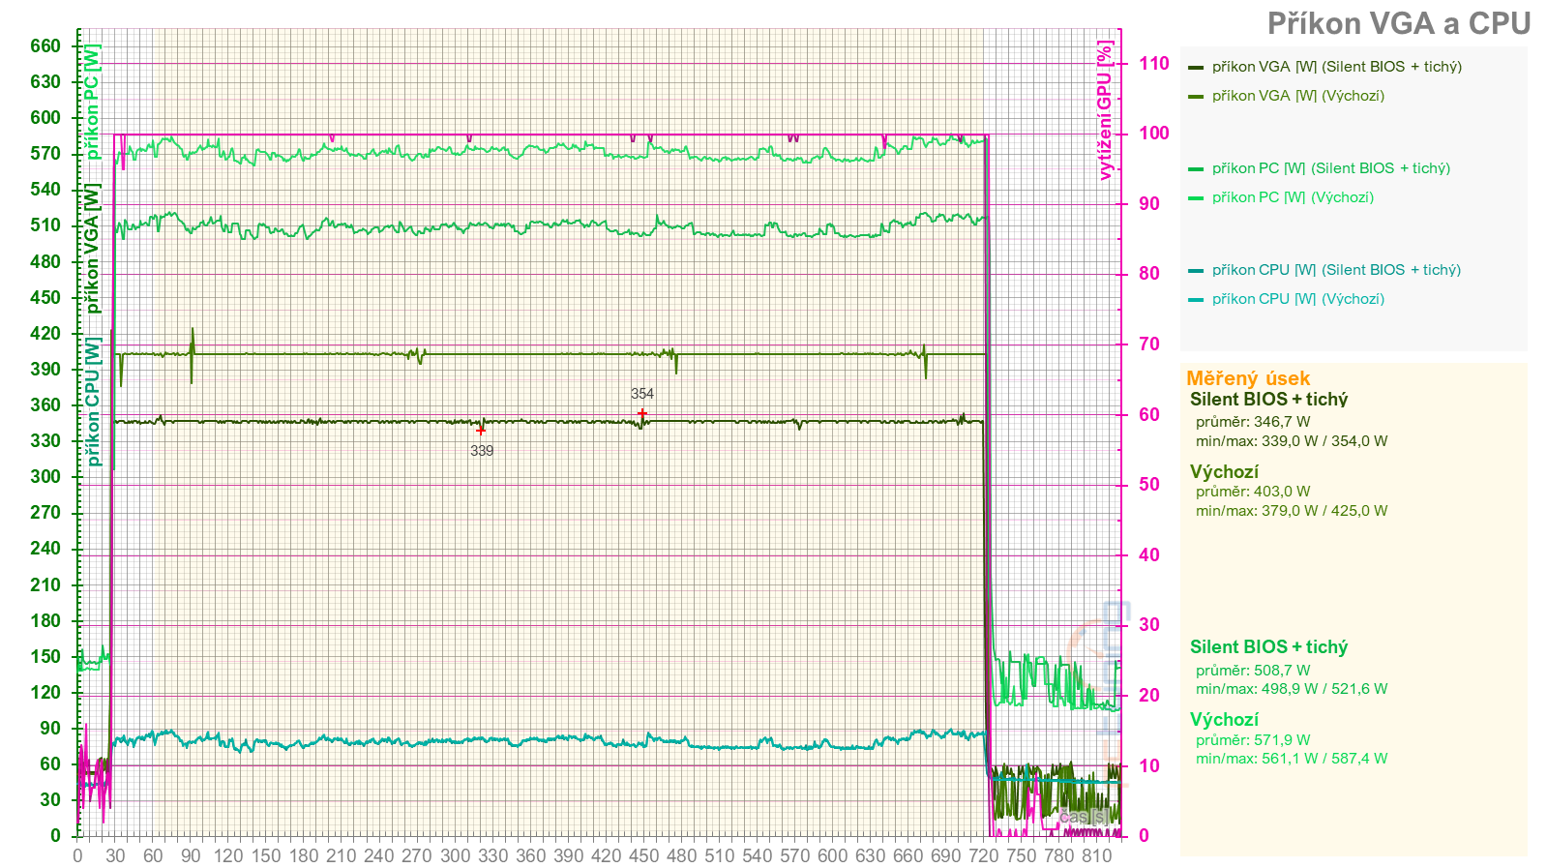The image size is (1547, 868).
Task: Click 'min/max: 561,1 W / 587,4 W' value
Action: [1291, 759]
